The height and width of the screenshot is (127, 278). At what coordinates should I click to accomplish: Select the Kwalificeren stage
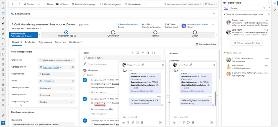(66, 32)
